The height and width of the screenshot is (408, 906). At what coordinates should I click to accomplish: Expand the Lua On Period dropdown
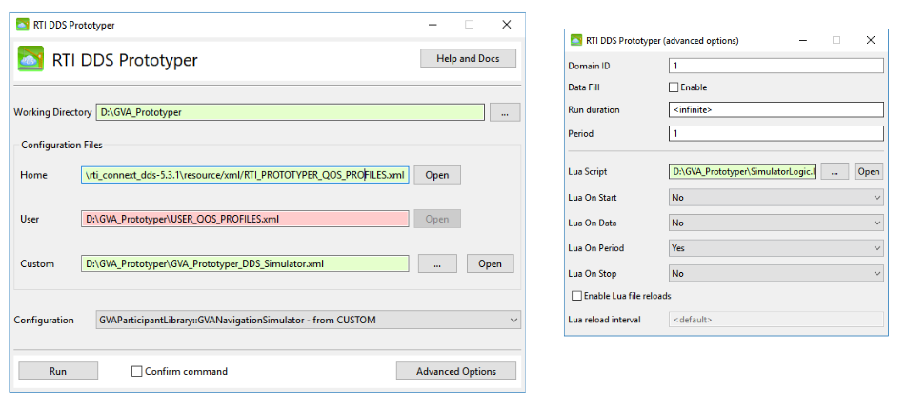pos(776,248)
